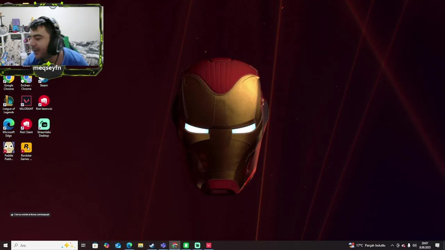This screenshot has height=250, width=445.
Task: Open the OneDrive cloud tray icon
Action: [x=403, y=245]
